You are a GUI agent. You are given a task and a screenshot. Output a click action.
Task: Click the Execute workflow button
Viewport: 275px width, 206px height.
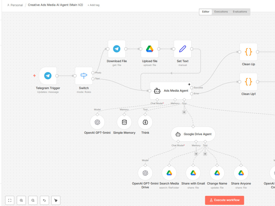[x=224, y=200]
